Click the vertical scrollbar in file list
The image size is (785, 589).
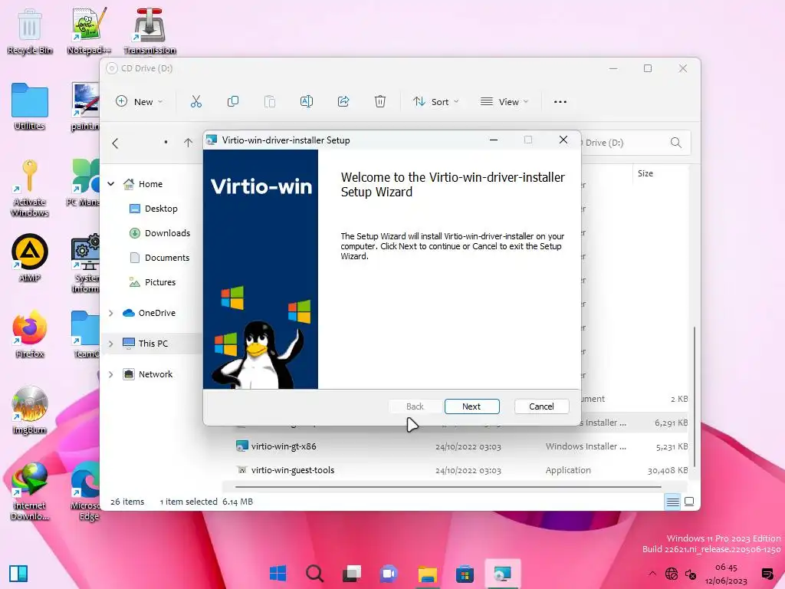pyautogui.click(x=694, y=396)
